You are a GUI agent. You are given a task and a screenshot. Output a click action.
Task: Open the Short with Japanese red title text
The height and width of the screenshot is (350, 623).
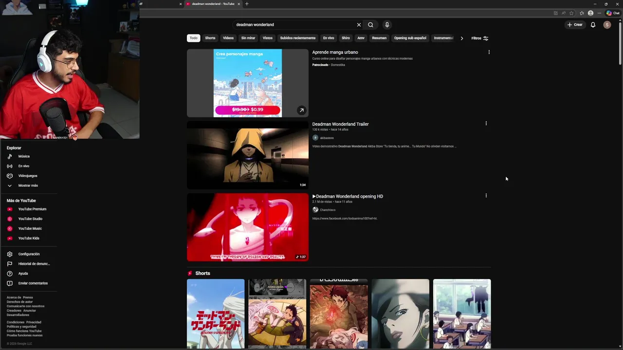(216, 314)
